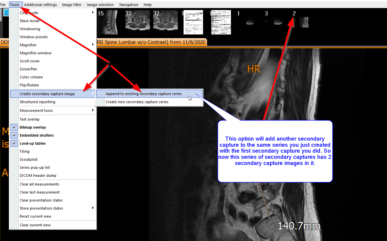Open the first series 32 axial thumbnail
Viewport: 387px width, 241px height.
pyautogui.click(x=138, y=22)
